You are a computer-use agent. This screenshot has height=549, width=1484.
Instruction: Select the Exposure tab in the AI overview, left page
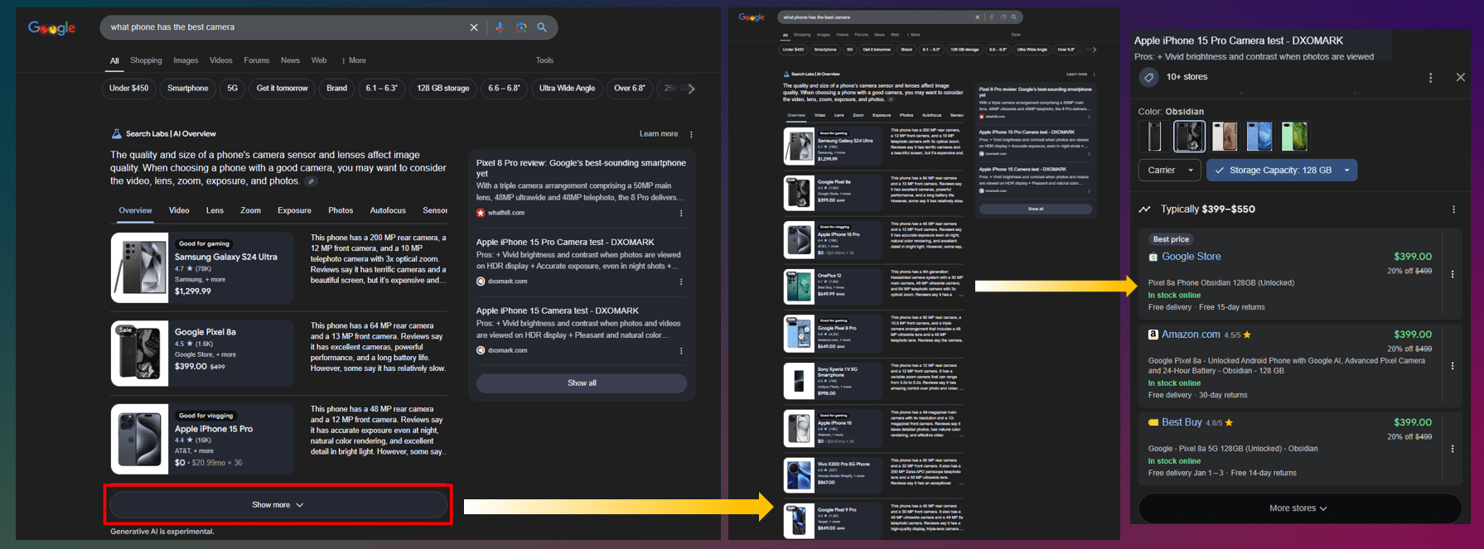coord(294,210)
